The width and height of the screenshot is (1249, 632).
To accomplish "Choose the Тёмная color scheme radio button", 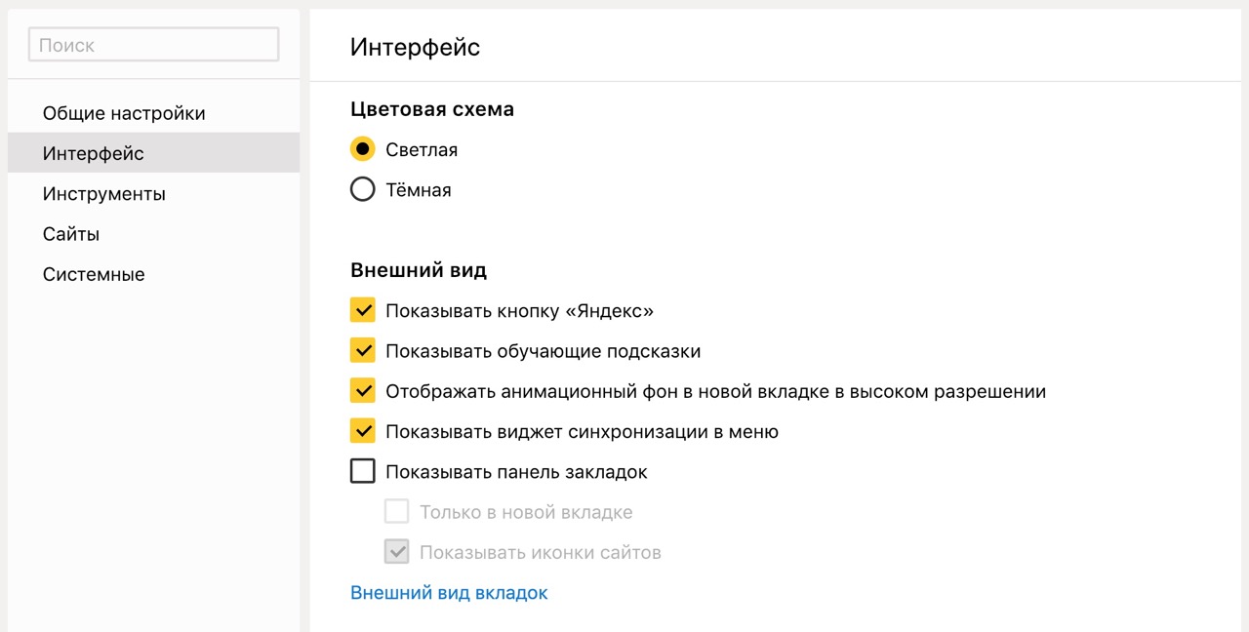I will click(x=363, y=189).
